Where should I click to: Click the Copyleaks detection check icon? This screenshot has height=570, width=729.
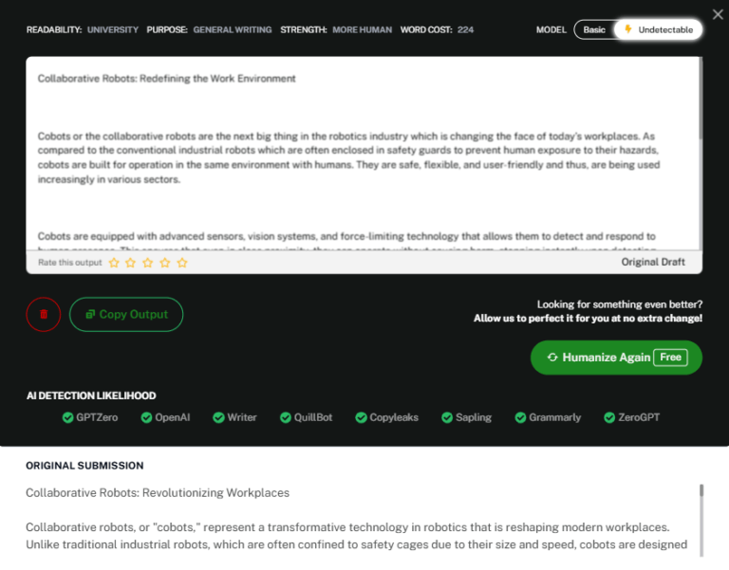362,417
